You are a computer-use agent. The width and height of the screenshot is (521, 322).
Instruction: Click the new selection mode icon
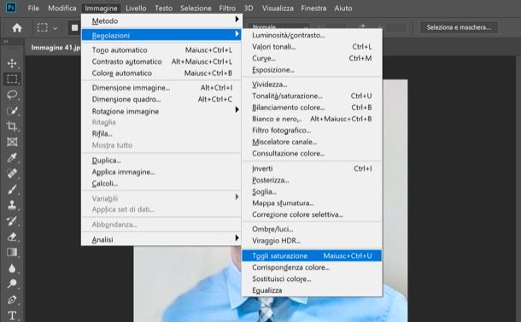(74, 28)
